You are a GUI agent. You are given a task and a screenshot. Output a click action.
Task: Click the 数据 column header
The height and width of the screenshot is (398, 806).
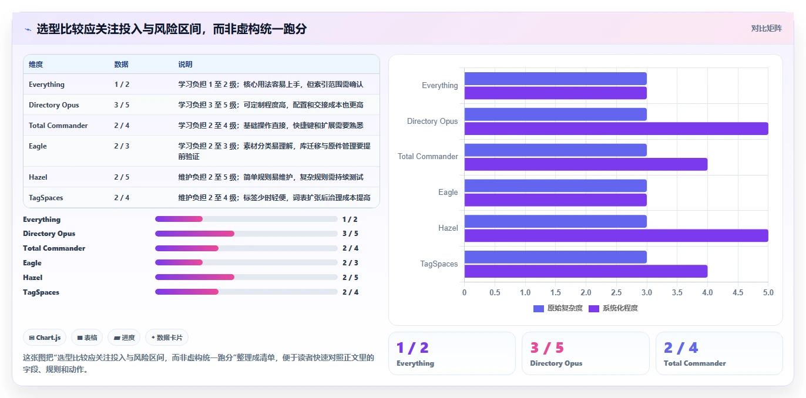click(121, 65)
